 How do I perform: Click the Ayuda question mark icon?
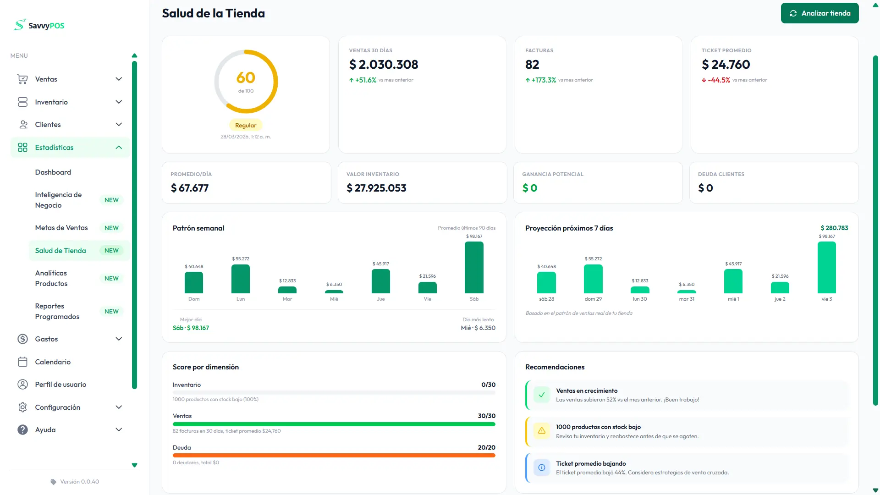[x=22, y=430]
